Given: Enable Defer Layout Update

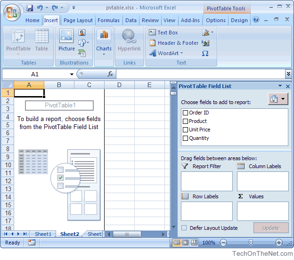Looking at the screenshot, I should point(184,228).
